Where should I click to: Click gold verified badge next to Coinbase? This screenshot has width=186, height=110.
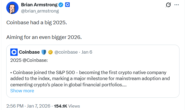coord(50,52)
